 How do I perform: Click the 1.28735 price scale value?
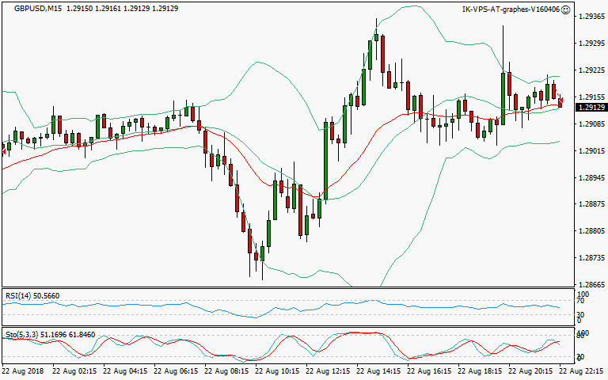(x=591, y=258)
